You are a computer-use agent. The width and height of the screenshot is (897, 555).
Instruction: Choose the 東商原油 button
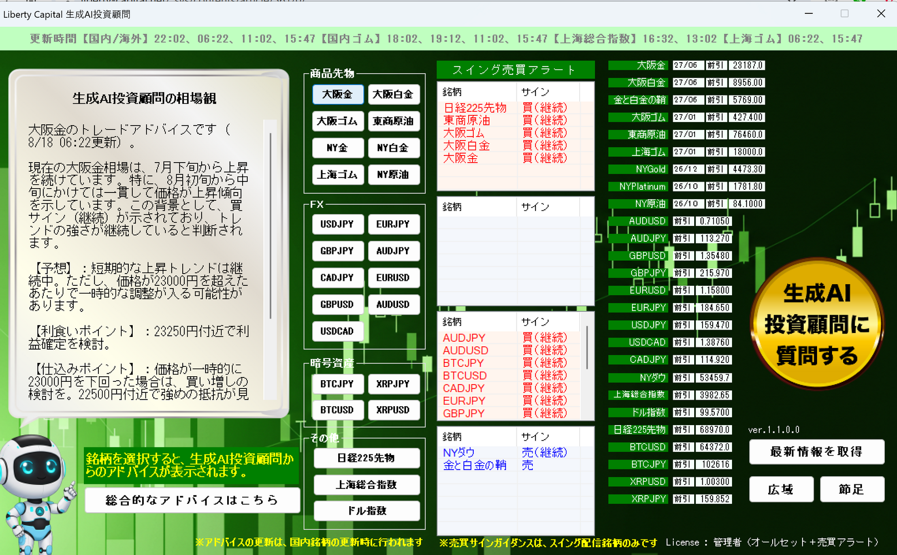[393, 121]
